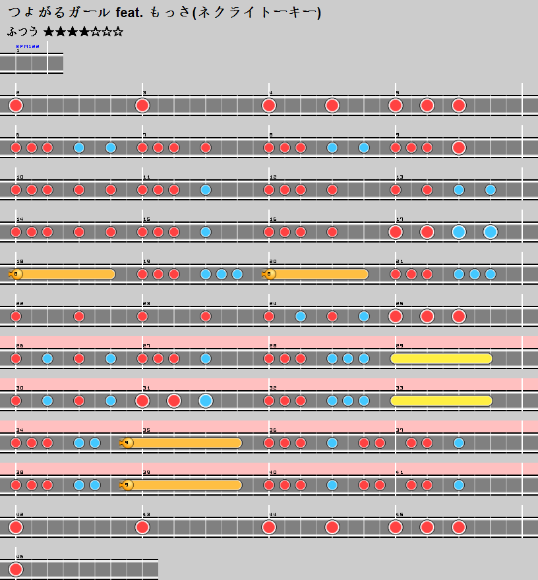Click the big red note at measure 3
538x580 pixels.
[142, 105]
